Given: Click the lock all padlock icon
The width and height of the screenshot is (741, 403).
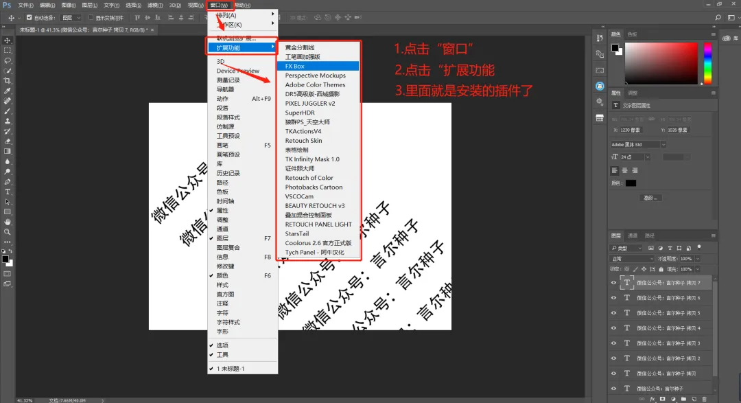Looking at the screenshot, I should [661, 269].
